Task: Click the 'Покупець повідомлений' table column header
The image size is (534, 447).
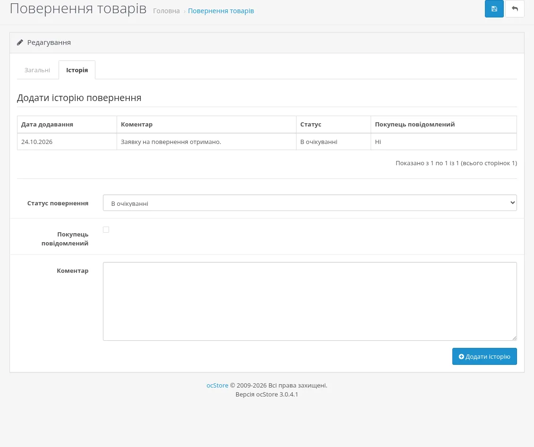Action: tap(444, 125)
